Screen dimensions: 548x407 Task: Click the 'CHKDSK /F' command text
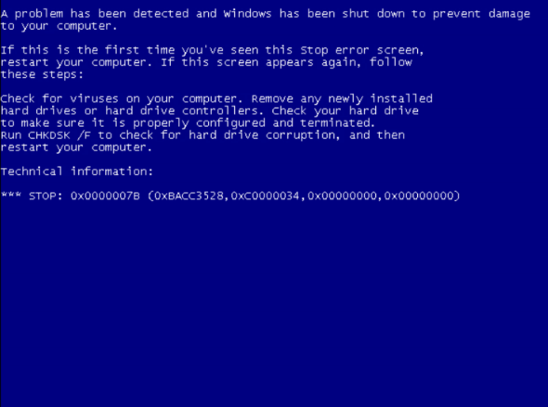59,135
